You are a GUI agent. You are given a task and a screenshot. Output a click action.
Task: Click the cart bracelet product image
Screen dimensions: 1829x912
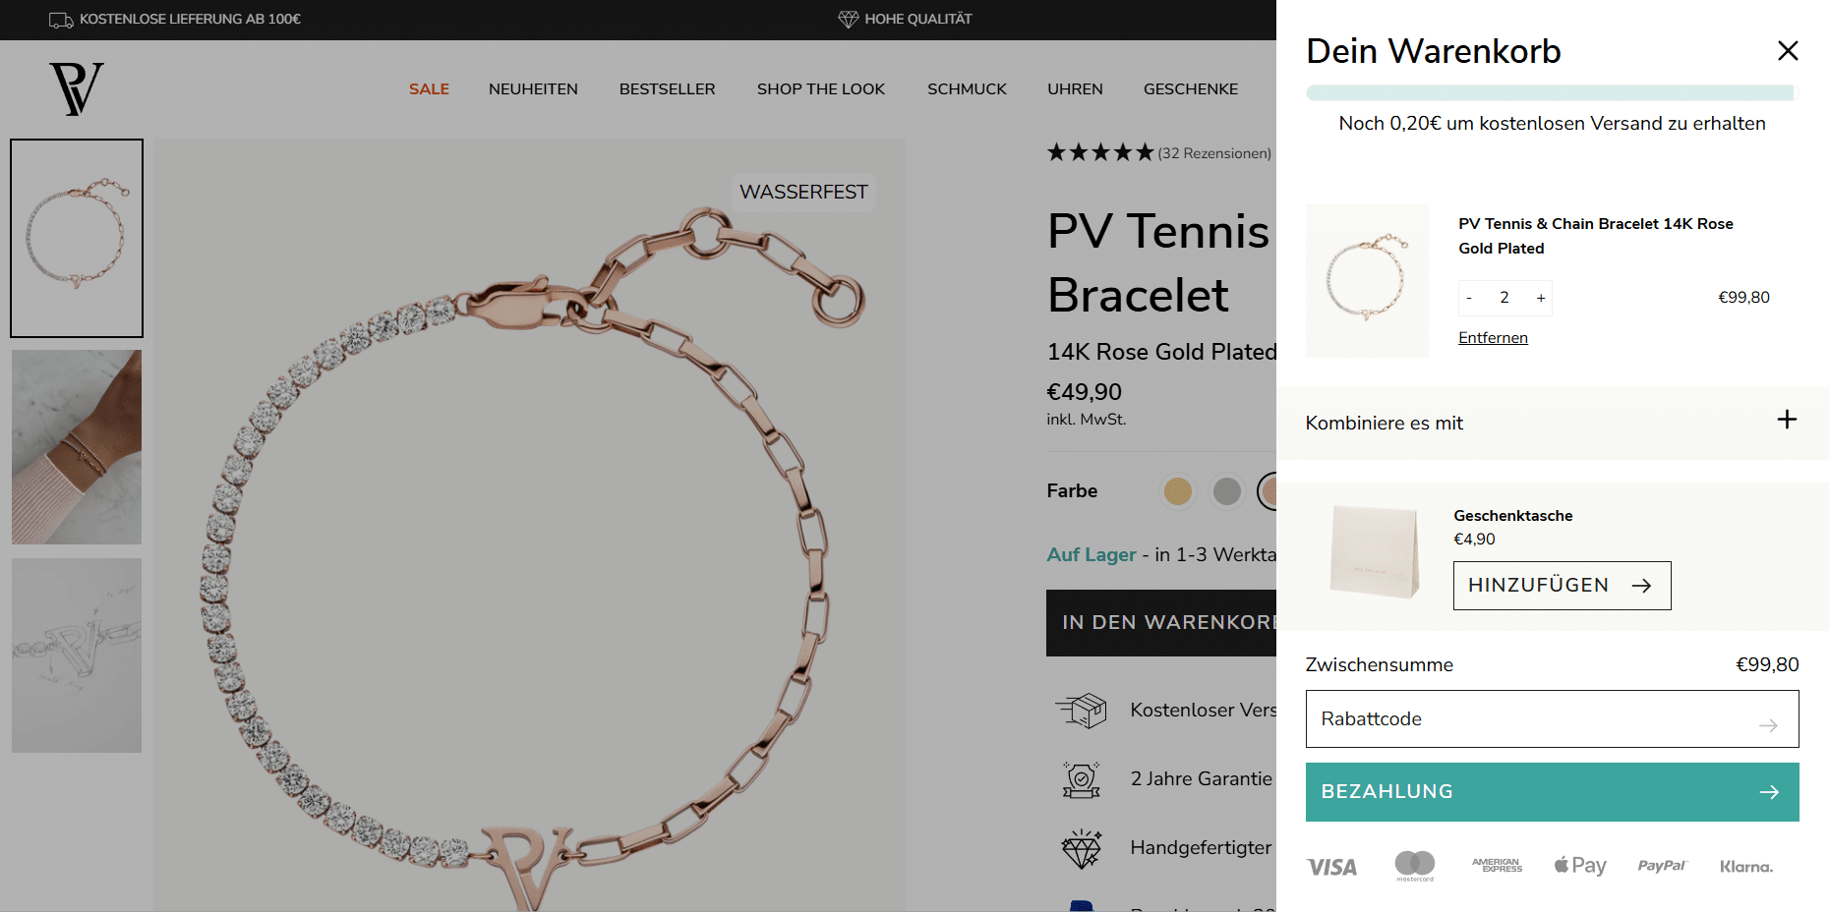[x=1367, y=280]
